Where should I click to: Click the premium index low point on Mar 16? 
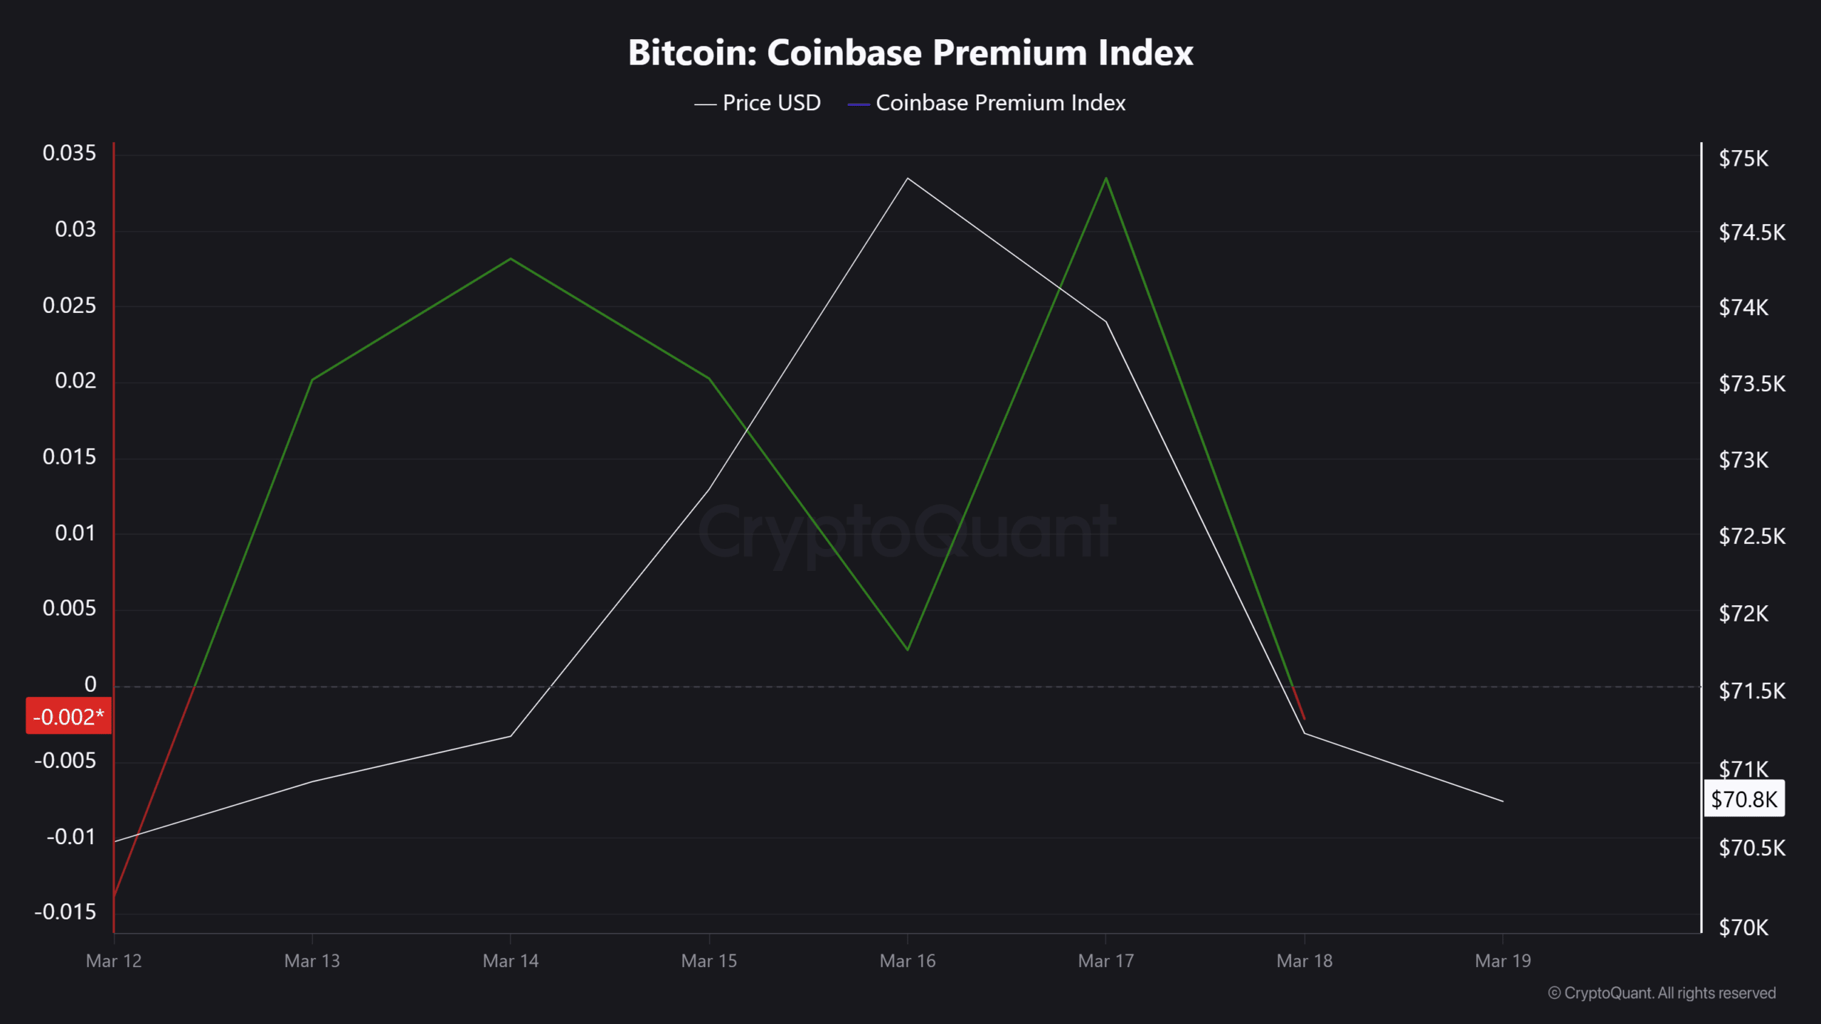click(x=908, y=649)
